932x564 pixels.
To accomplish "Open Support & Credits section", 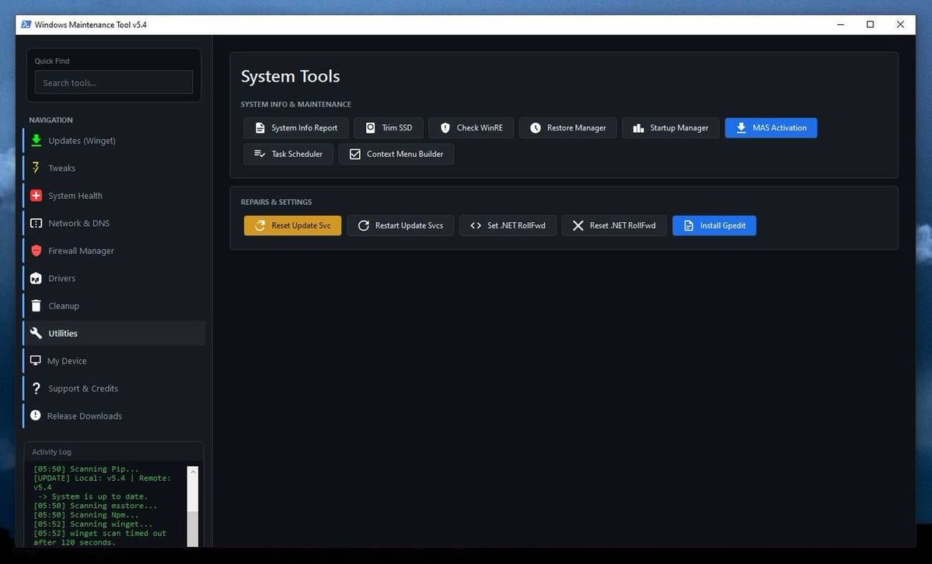I will pos(114,388).
